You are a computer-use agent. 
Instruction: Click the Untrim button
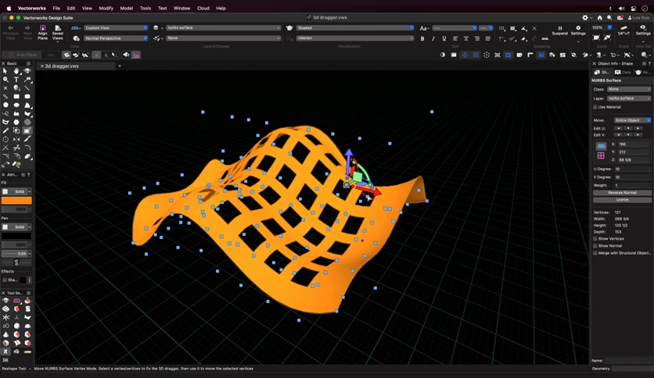[622, 200]
